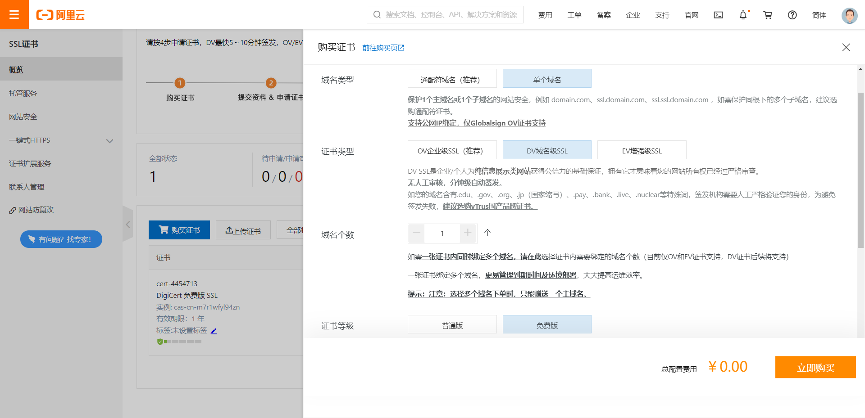The width and height of the screenshot is (865, 418).
Task: Open the user avatar profile
Action: [x=849, y=15]
